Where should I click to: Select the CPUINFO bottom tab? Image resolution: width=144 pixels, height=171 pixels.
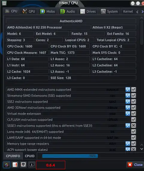tap(13, 156)
